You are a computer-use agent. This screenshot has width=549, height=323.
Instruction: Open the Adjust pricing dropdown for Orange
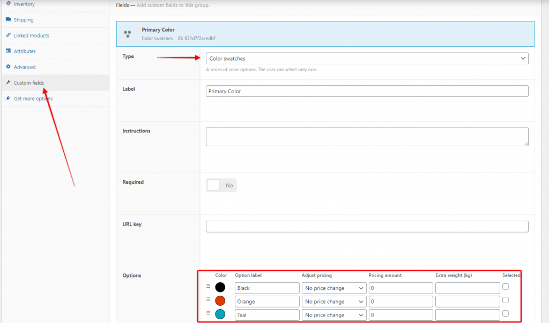point(333,301)
